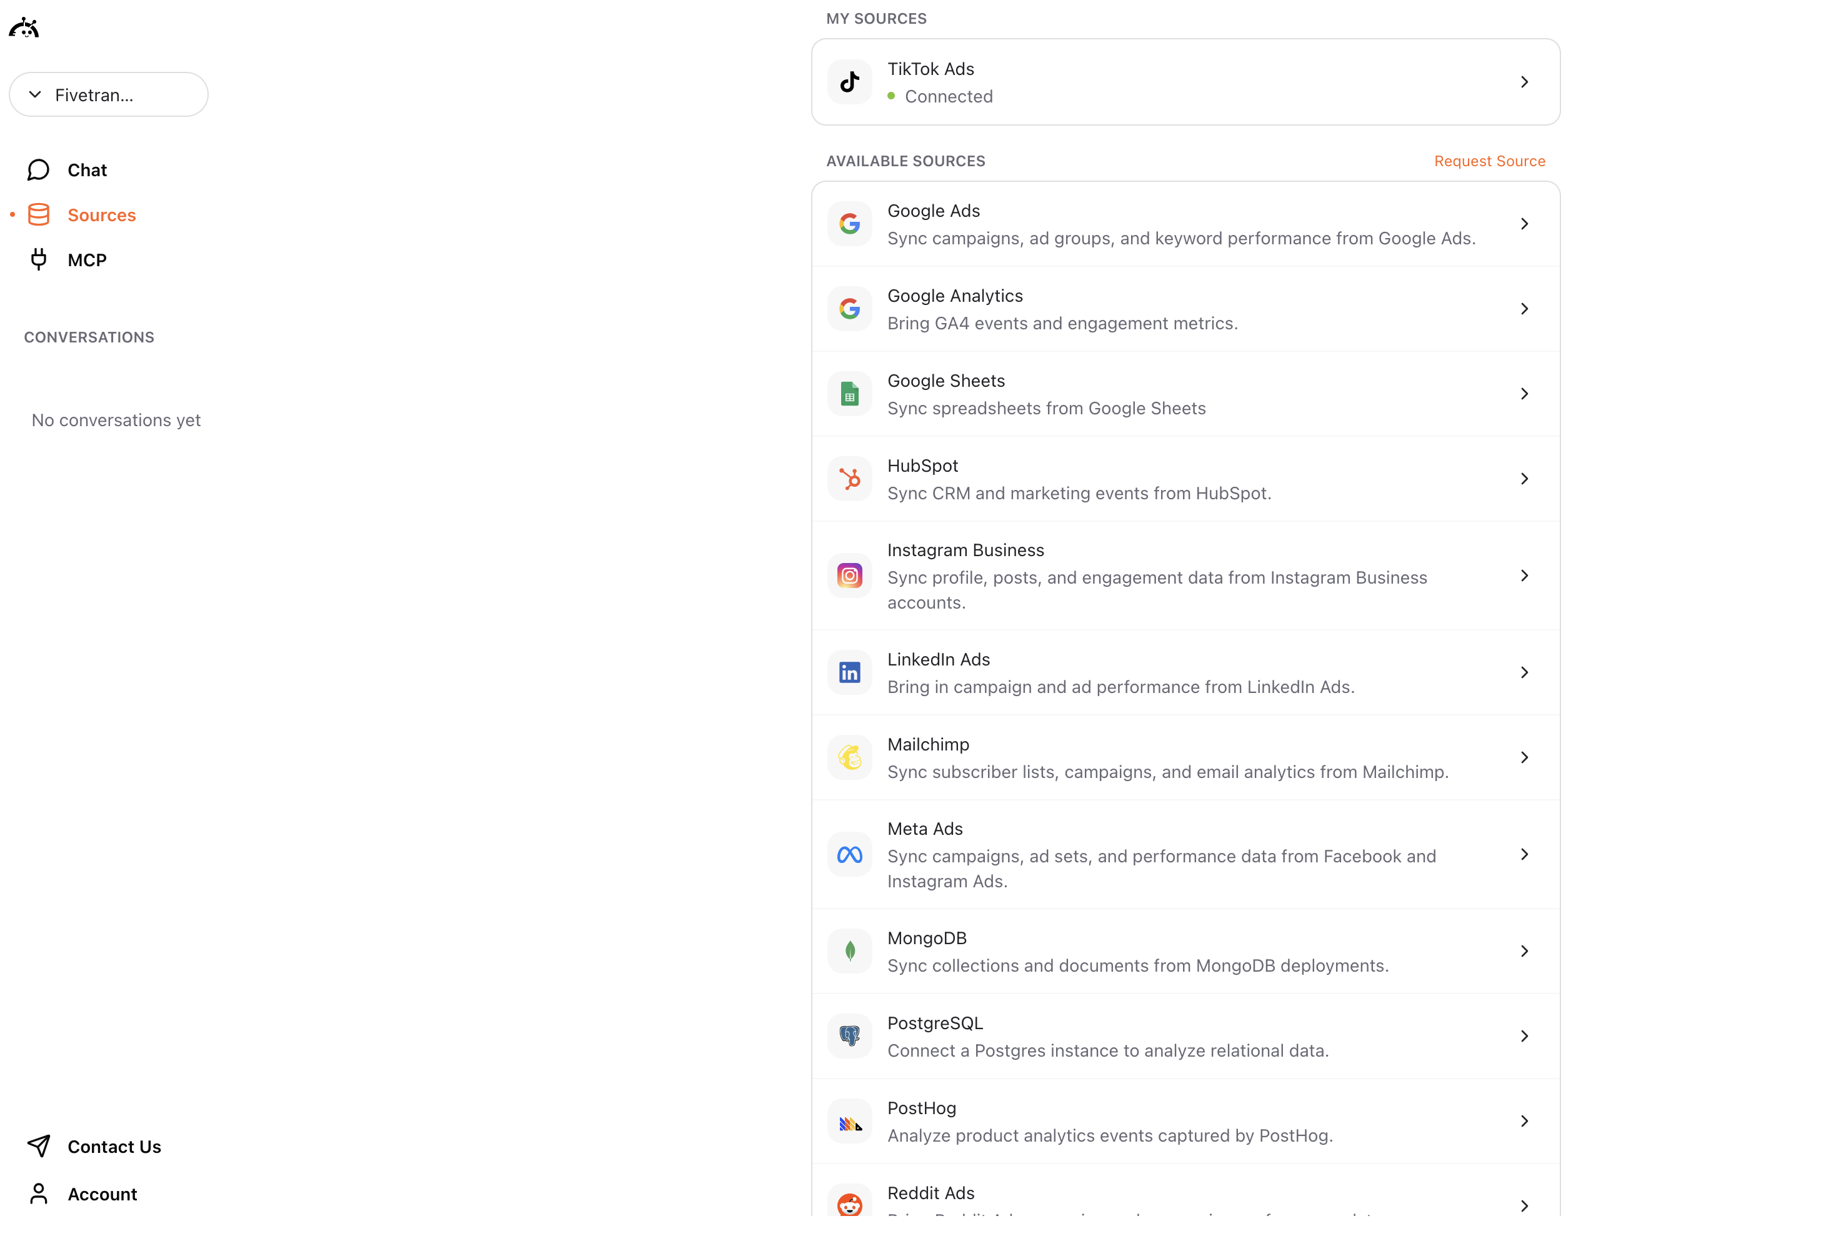Click the Request Source link

pyautogui.click(x=1489, y=161)
